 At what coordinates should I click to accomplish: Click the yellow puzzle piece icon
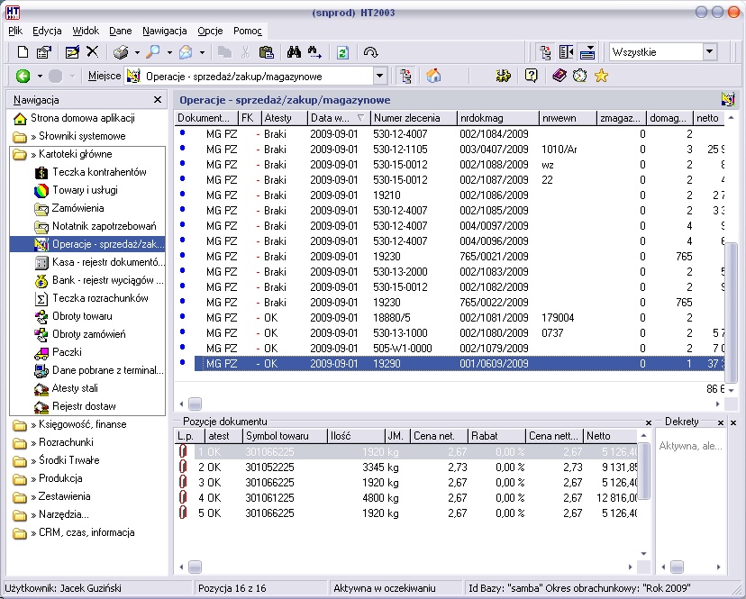(504, 76)
